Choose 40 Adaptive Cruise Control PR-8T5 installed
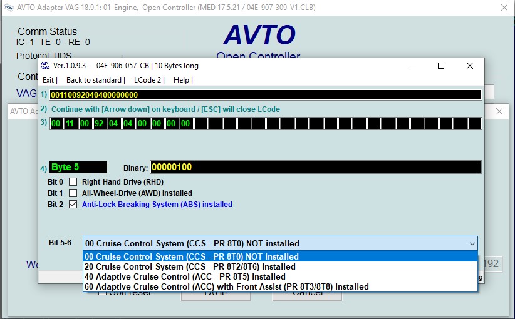 (x=281, y=276)
